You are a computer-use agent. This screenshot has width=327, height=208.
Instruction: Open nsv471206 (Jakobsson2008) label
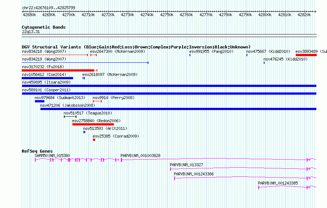(68, 105)
